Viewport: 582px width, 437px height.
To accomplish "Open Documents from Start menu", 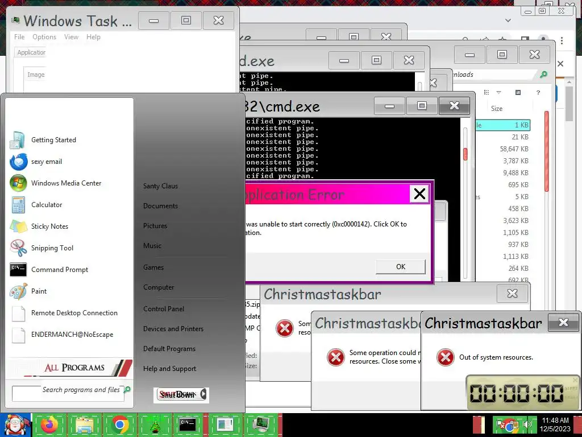I will 160,206.
